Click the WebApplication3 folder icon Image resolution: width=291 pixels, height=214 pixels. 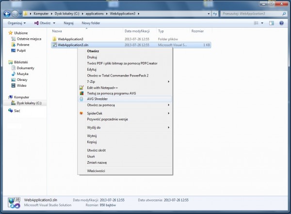(x=54, y=38)
